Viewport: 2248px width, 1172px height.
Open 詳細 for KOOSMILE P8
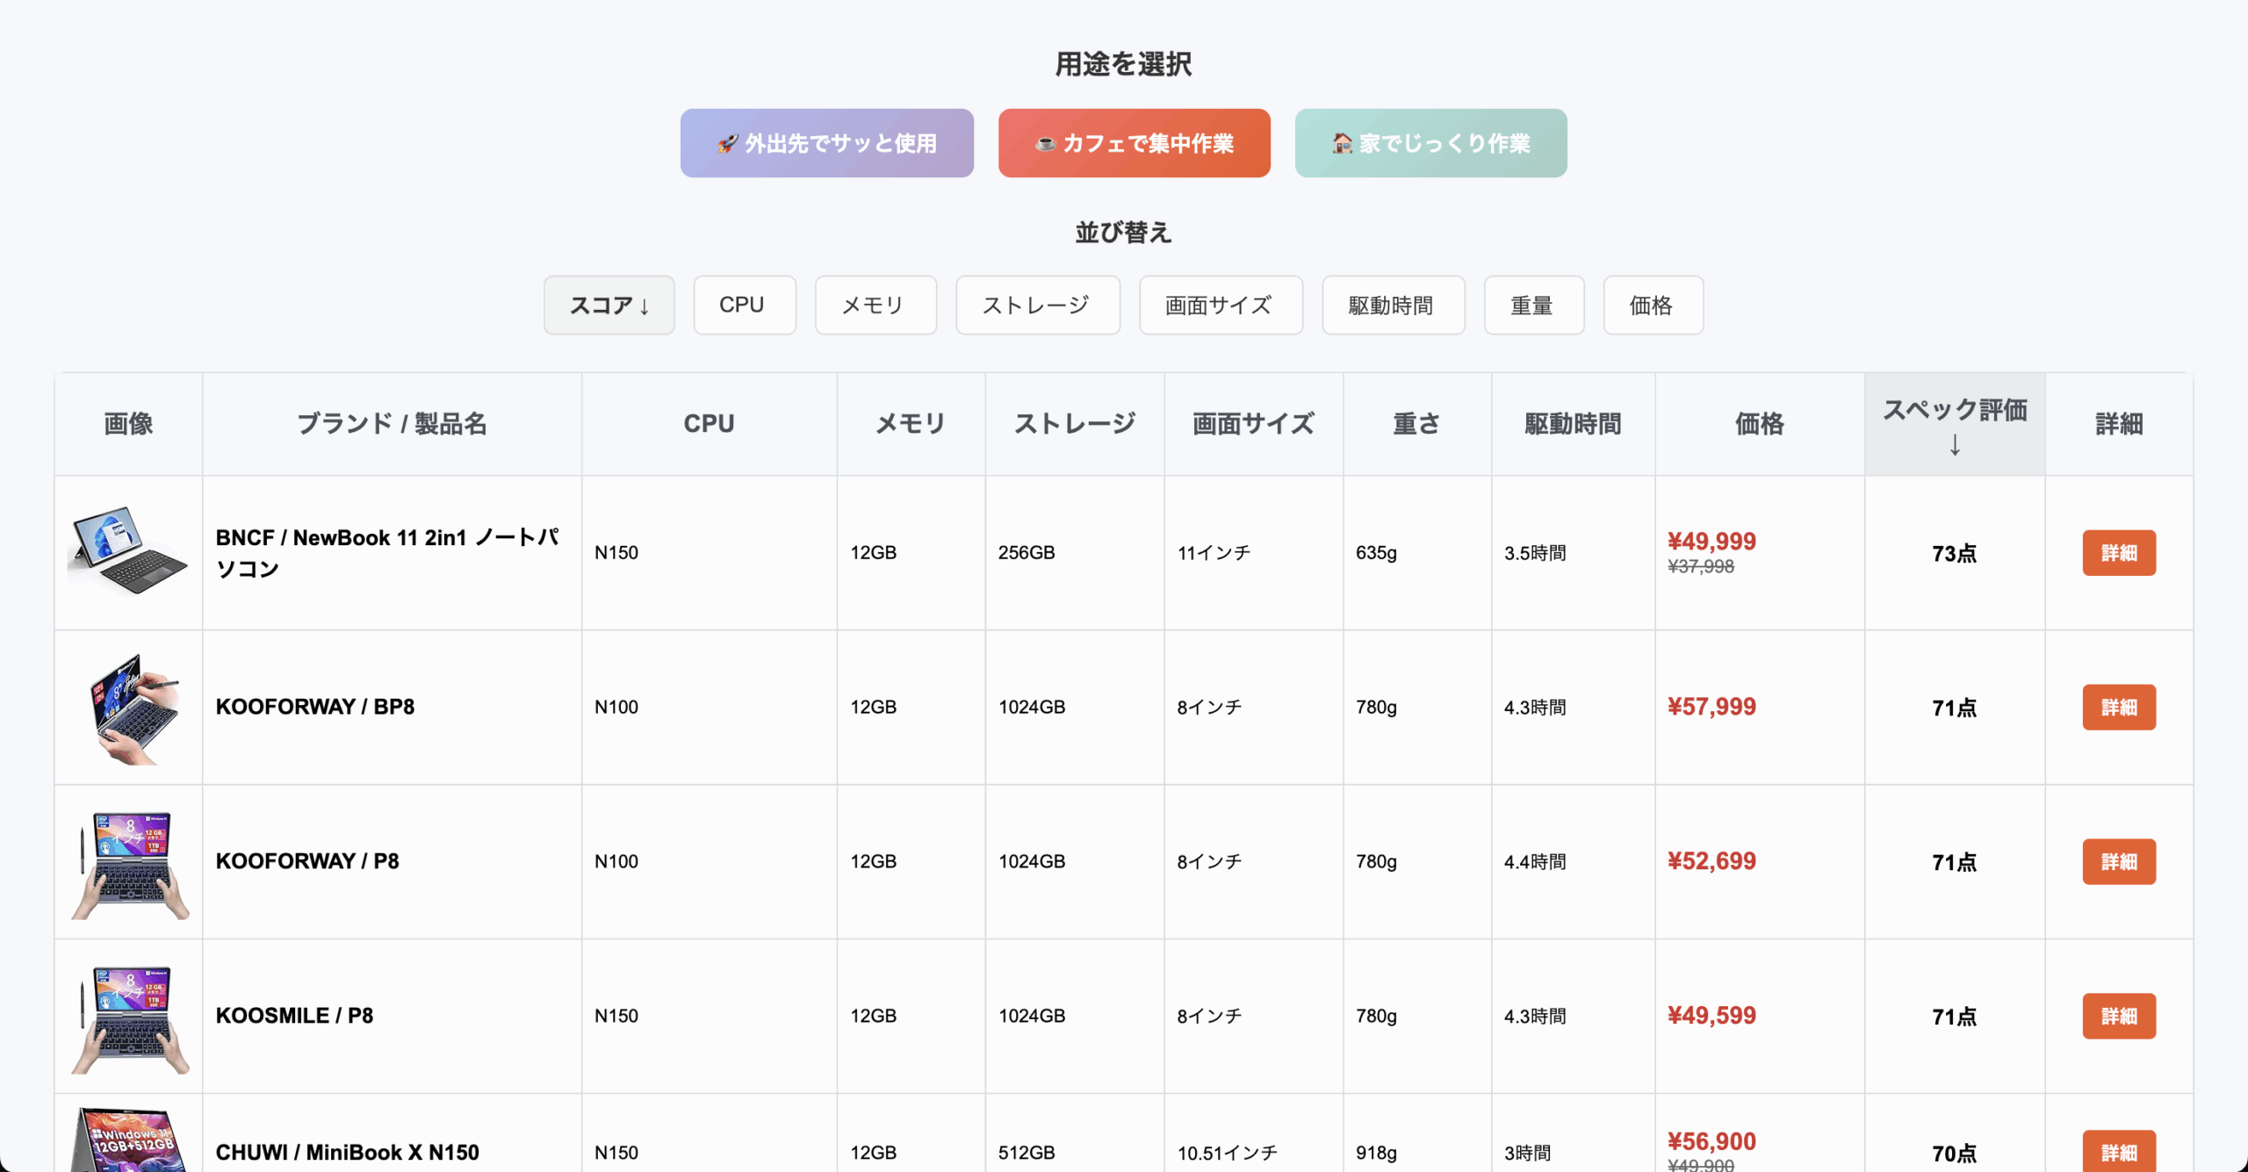point(2118,1017)
